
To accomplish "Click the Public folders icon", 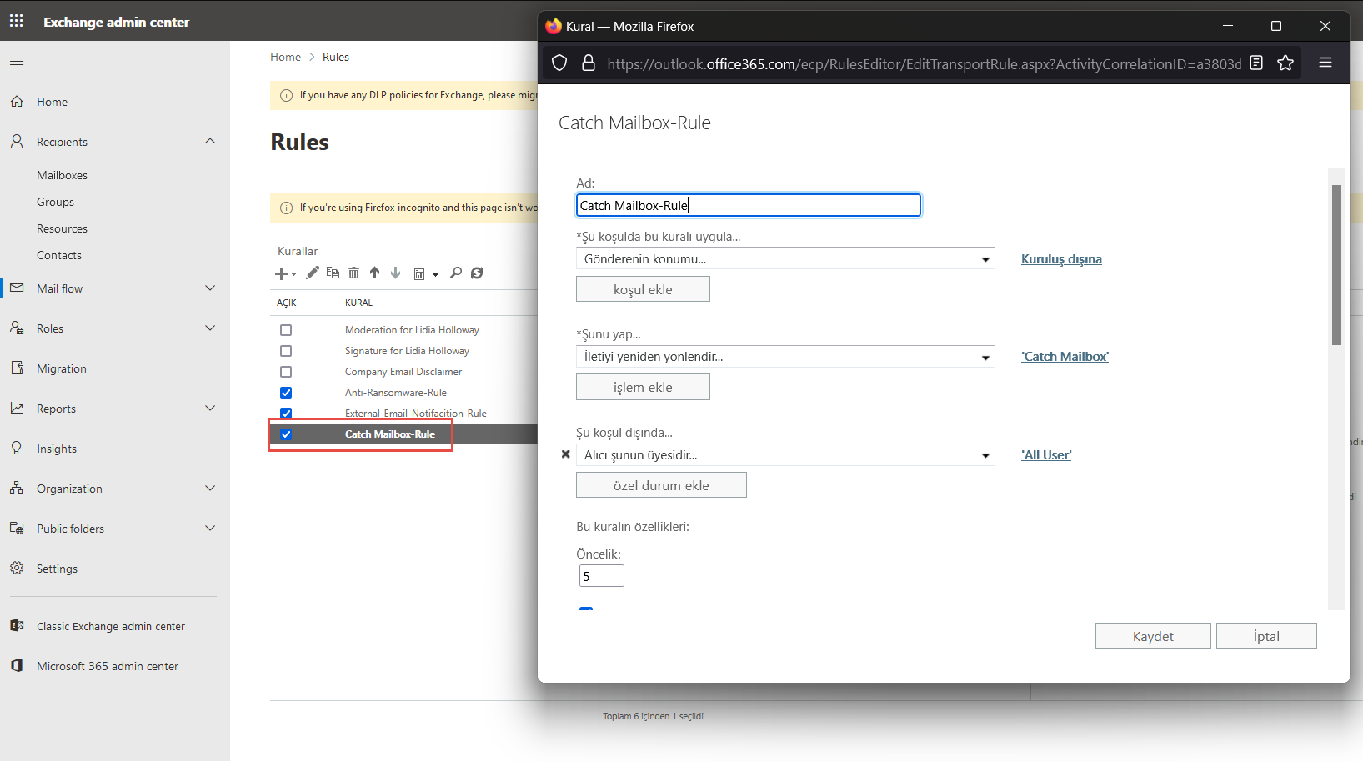I will click(17, 529).
